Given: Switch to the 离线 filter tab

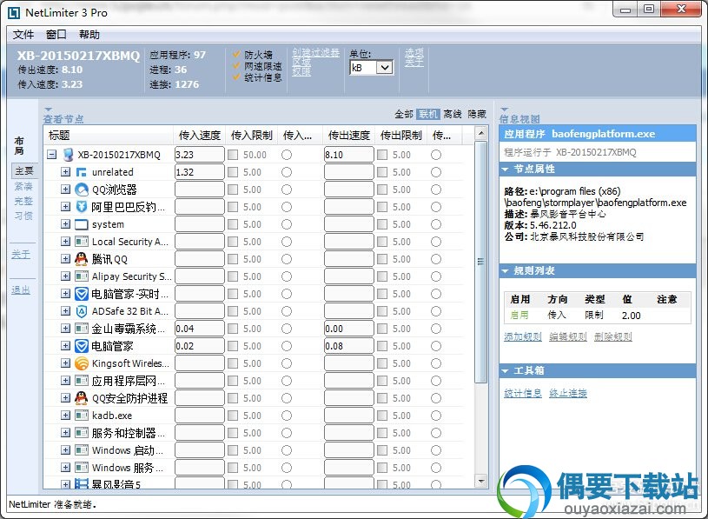Looking at the screenshot, I should [453, 114].
